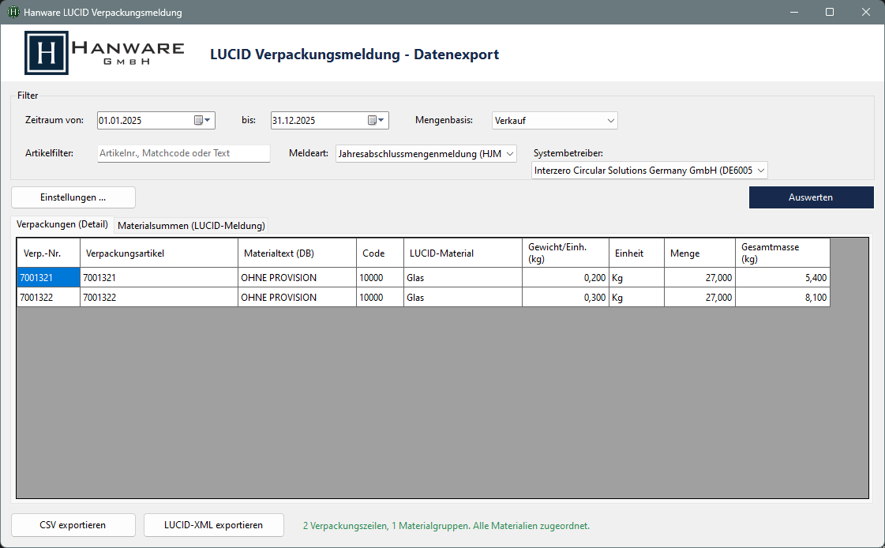
Task: Click Gesamtmasse value 8,100
Action: (x=783, y=298)
